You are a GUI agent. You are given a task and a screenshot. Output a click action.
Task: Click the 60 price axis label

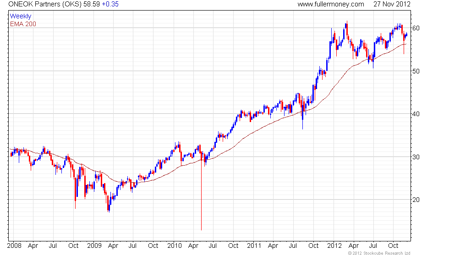pyautogui.click(x=416, y=28)
